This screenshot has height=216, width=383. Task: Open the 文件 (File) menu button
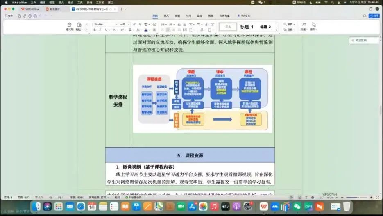(9, 16)
